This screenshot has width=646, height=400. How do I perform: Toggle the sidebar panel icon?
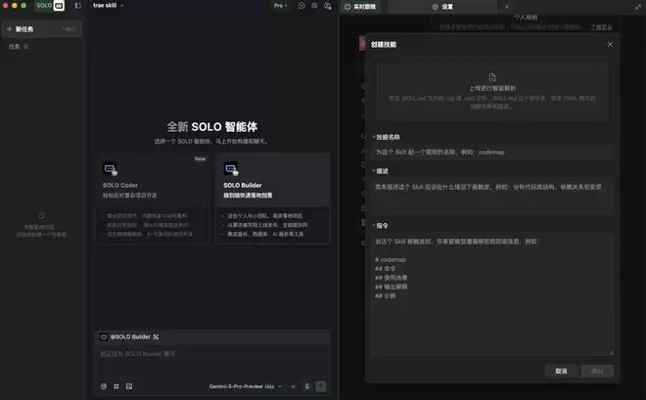coord(78,6)
